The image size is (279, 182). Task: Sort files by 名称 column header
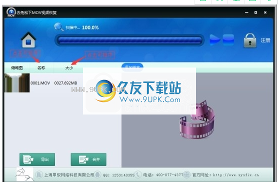(41, 68)
